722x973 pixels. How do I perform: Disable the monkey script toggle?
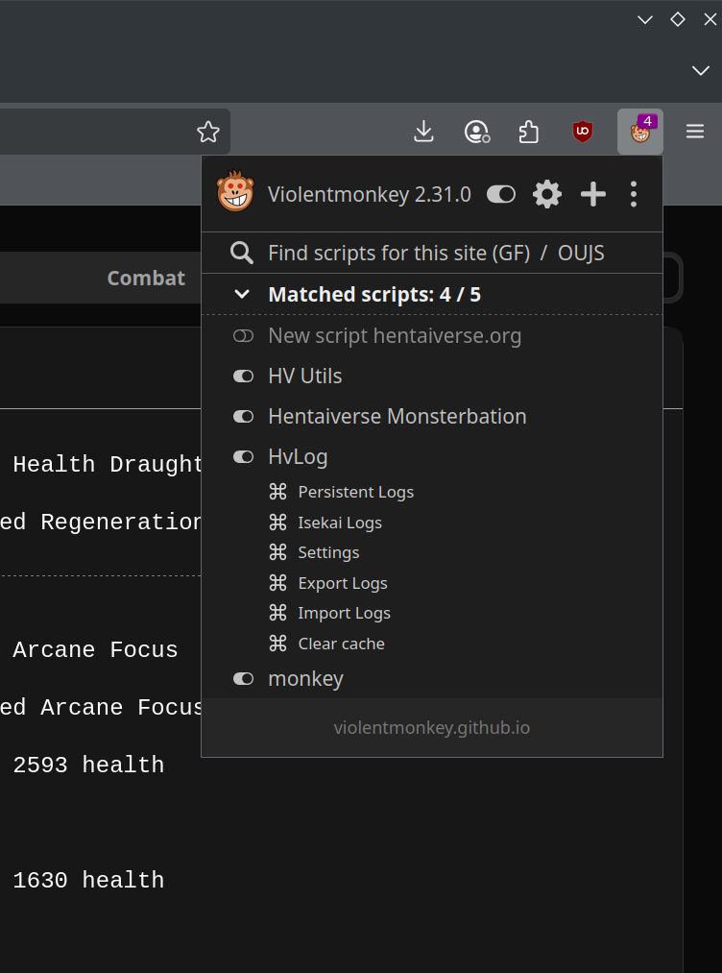(243, 679)
